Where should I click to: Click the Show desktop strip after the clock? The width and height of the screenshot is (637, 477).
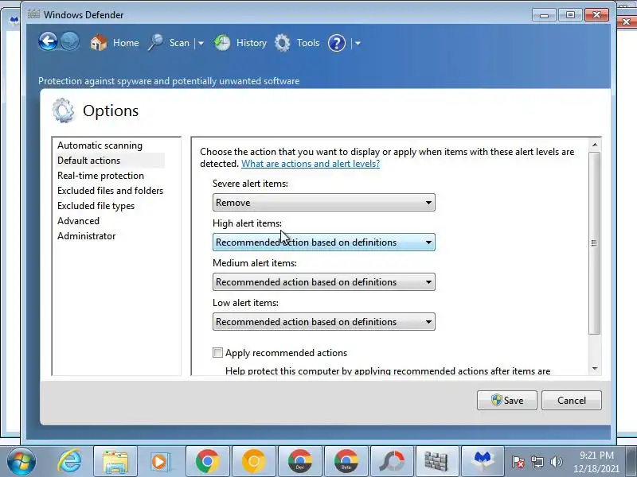[632, 462]
